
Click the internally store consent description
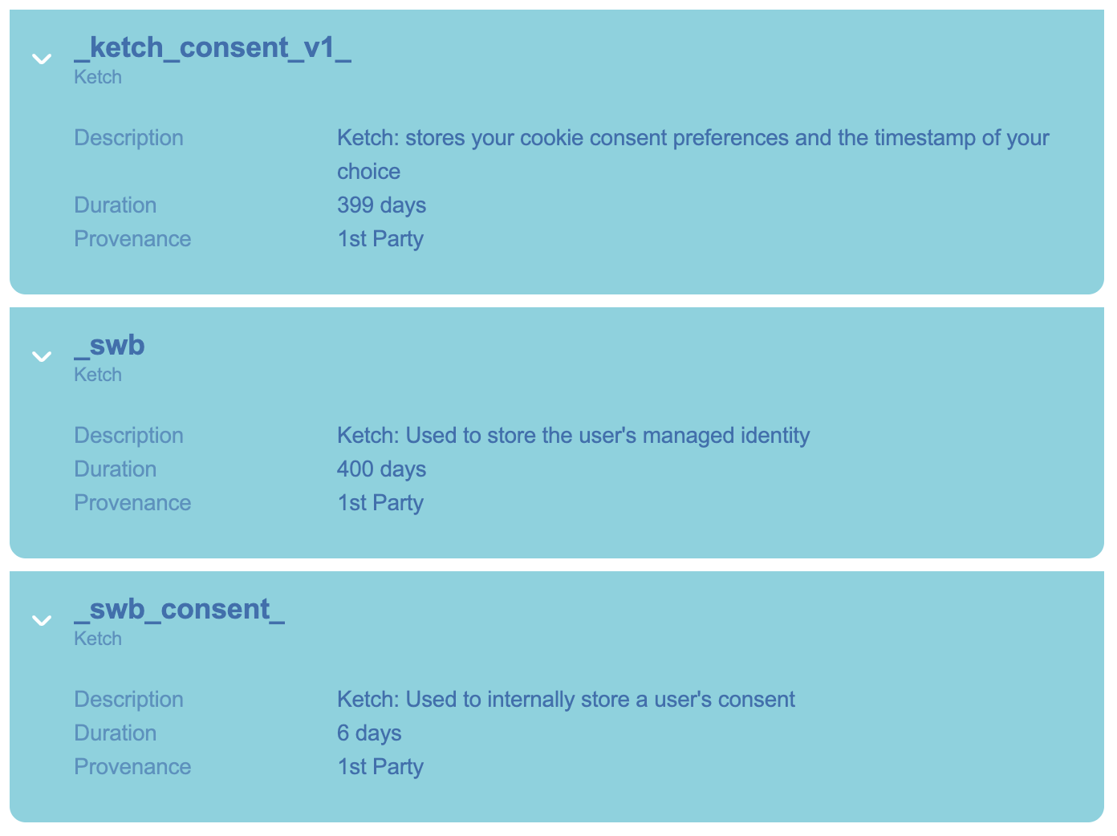tap(566, 700)
